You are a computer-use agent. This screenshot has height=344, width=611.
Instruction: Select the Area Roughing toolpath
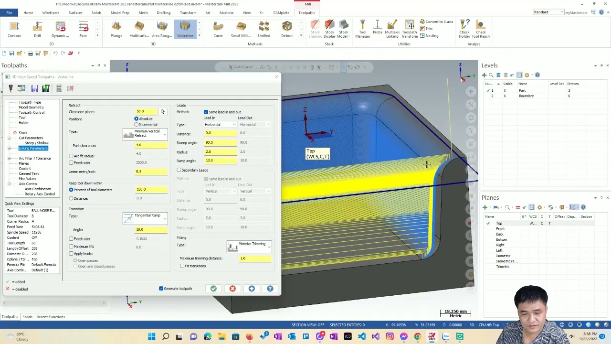tap(162, 29)
